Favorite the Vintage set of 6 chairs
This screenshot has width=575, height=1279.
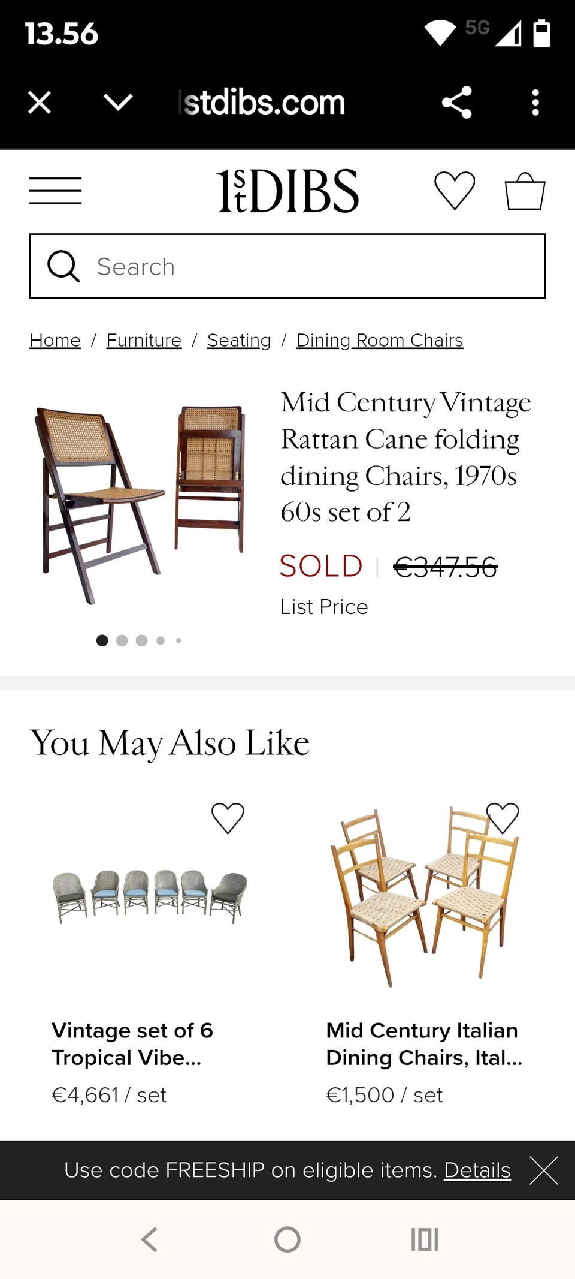coord(228,818)
